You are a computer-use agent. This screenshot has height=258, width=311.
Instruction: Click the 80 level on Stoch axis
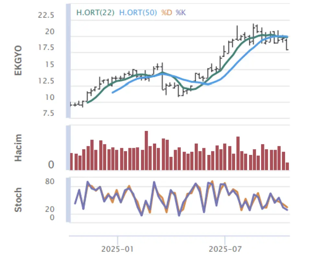click(x=50, y=182)
